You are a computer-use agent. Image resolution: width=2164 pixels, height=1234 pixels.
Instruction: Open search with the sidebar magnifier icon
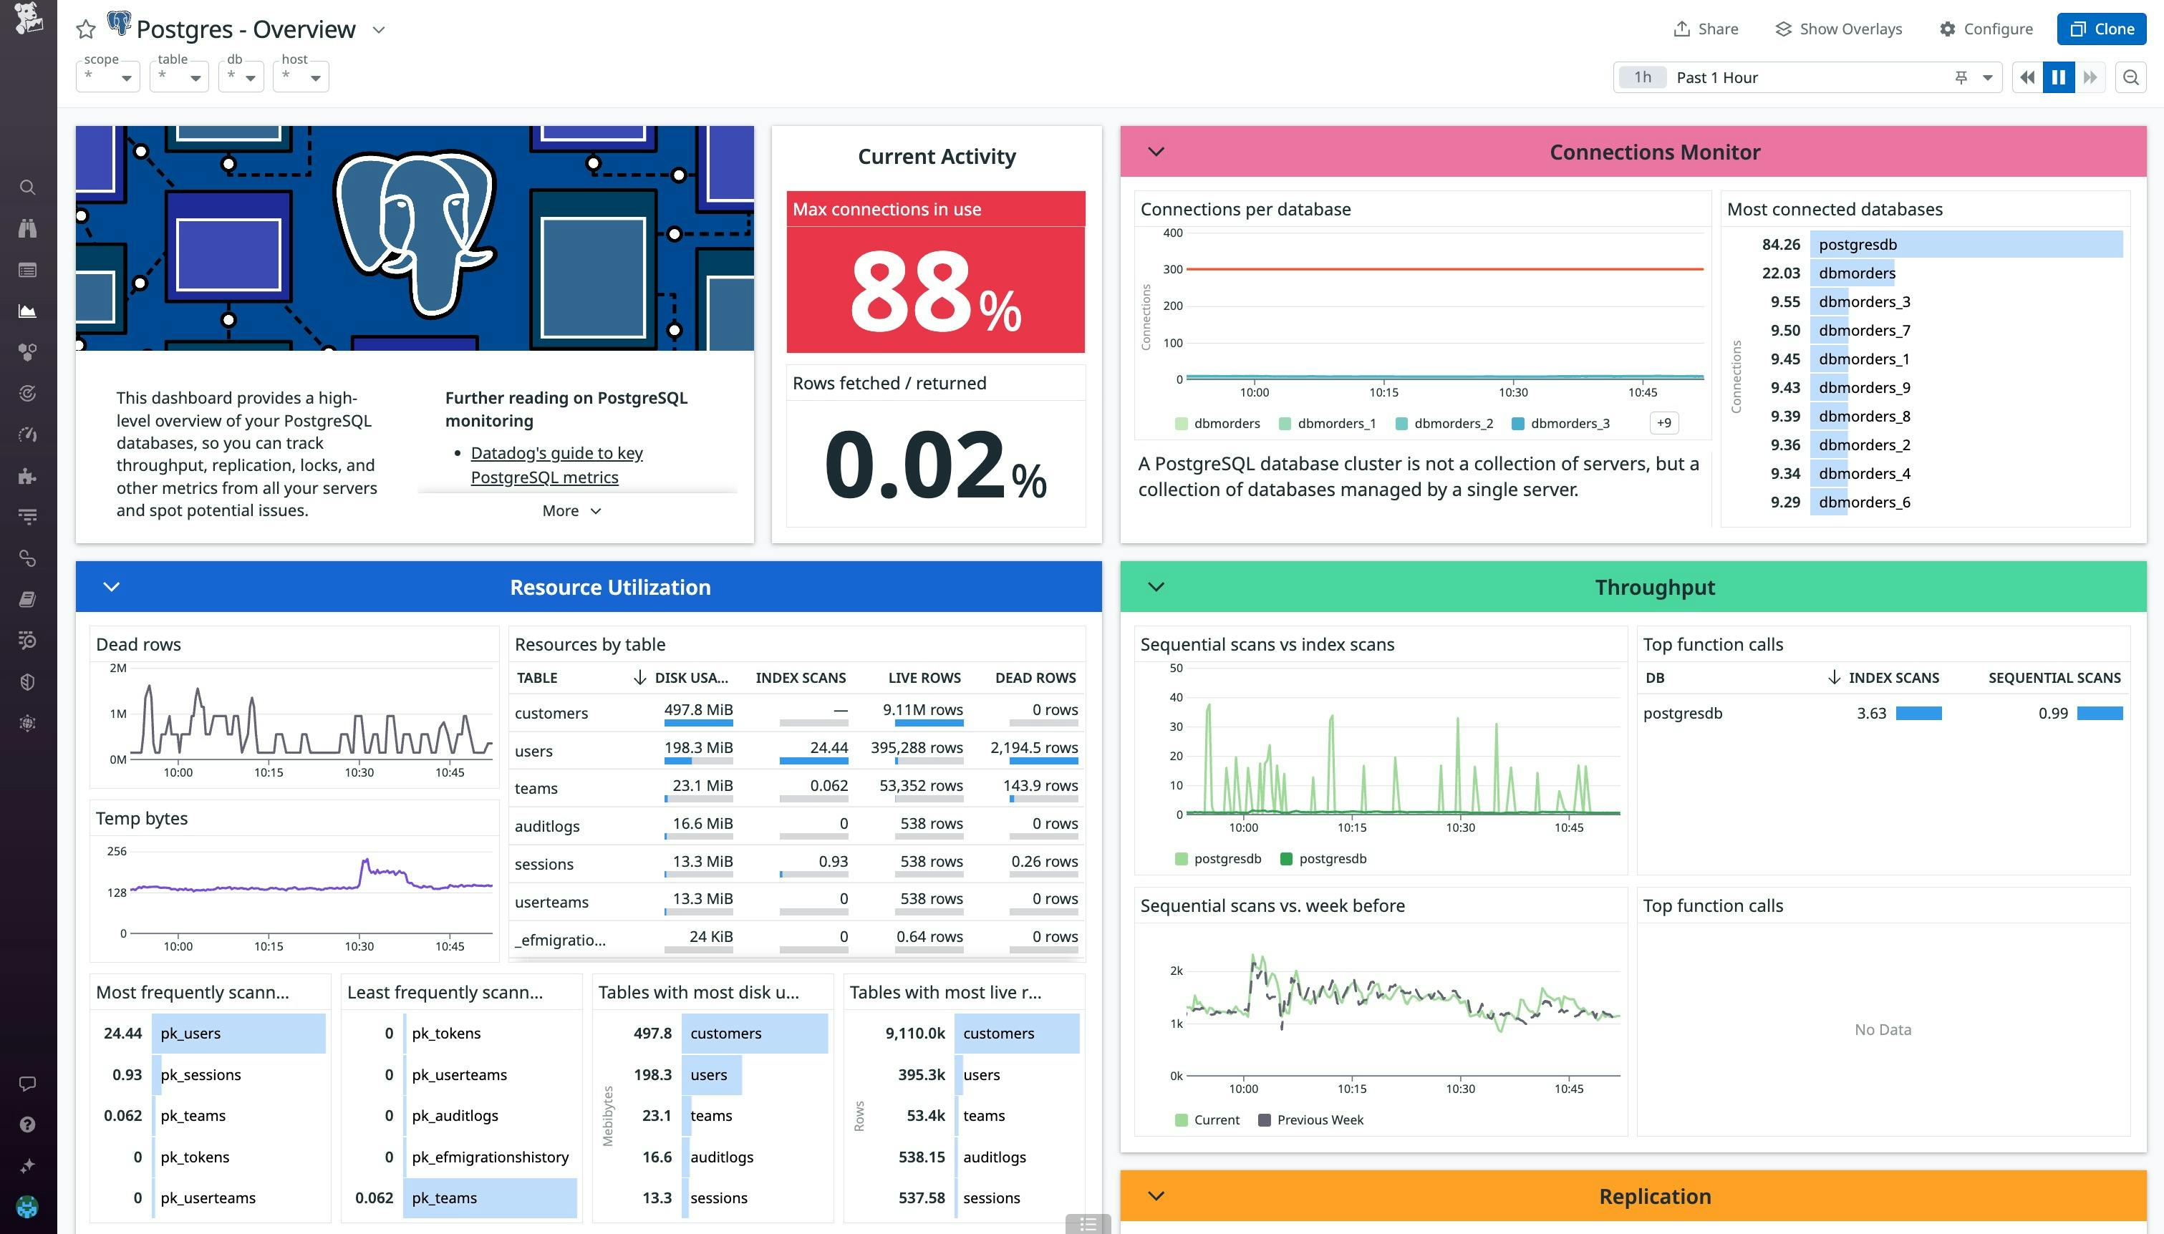tap(27, 188)
